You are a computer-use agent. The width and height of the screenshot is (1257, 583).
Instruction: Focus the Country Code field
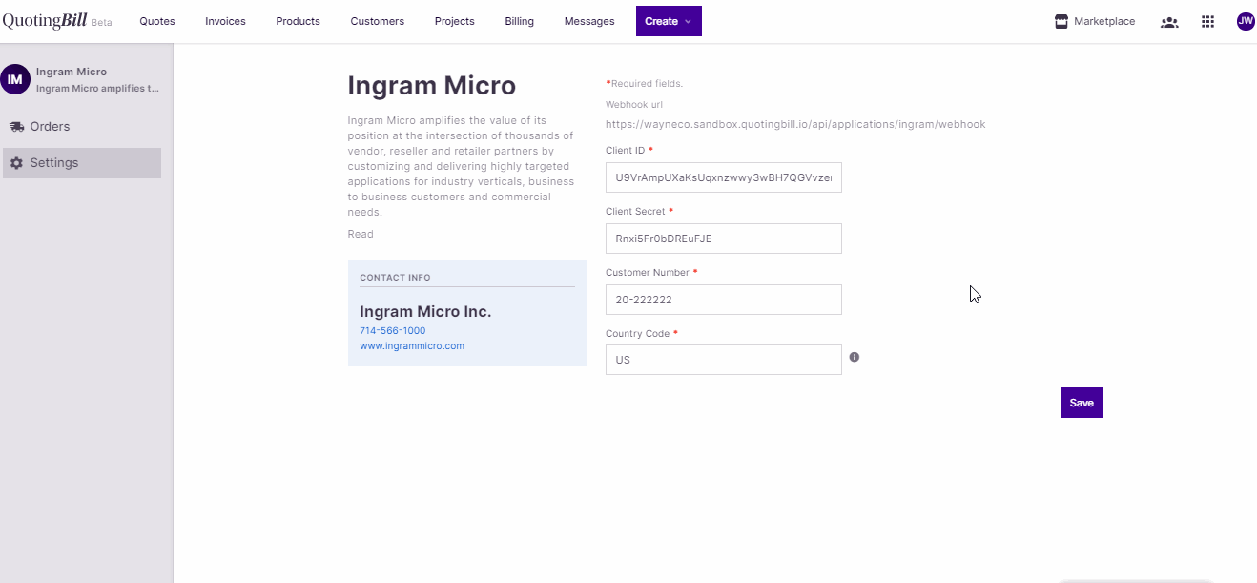pyautogui.click(x=724, y=360)
